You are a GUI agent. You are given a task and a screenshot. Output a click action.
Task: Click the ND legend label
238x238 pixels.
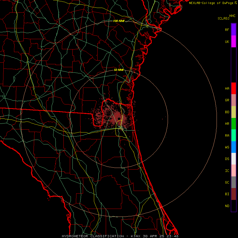tap(227, 206)
